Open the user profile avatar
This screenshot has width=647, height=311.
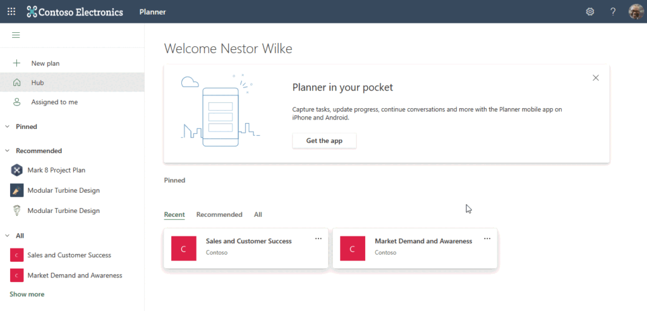(636, 11)
